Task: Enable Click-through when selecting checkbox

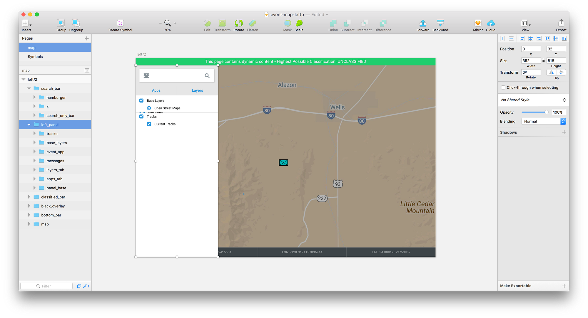Action: click(503, 88)
